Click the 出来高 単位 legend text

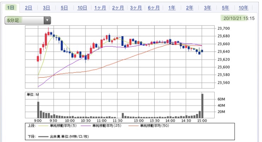[x=69, y=136]
